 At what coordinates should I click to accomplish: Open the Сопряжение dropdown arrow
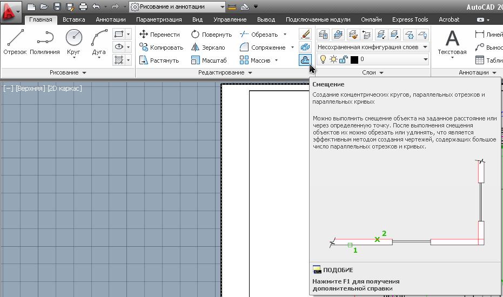click(x=292, y=48)
